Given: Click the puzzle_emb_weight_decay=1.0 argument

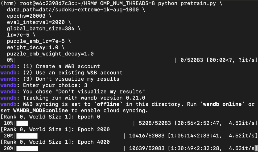Looking at the screenshot, I should click(50, 54).
